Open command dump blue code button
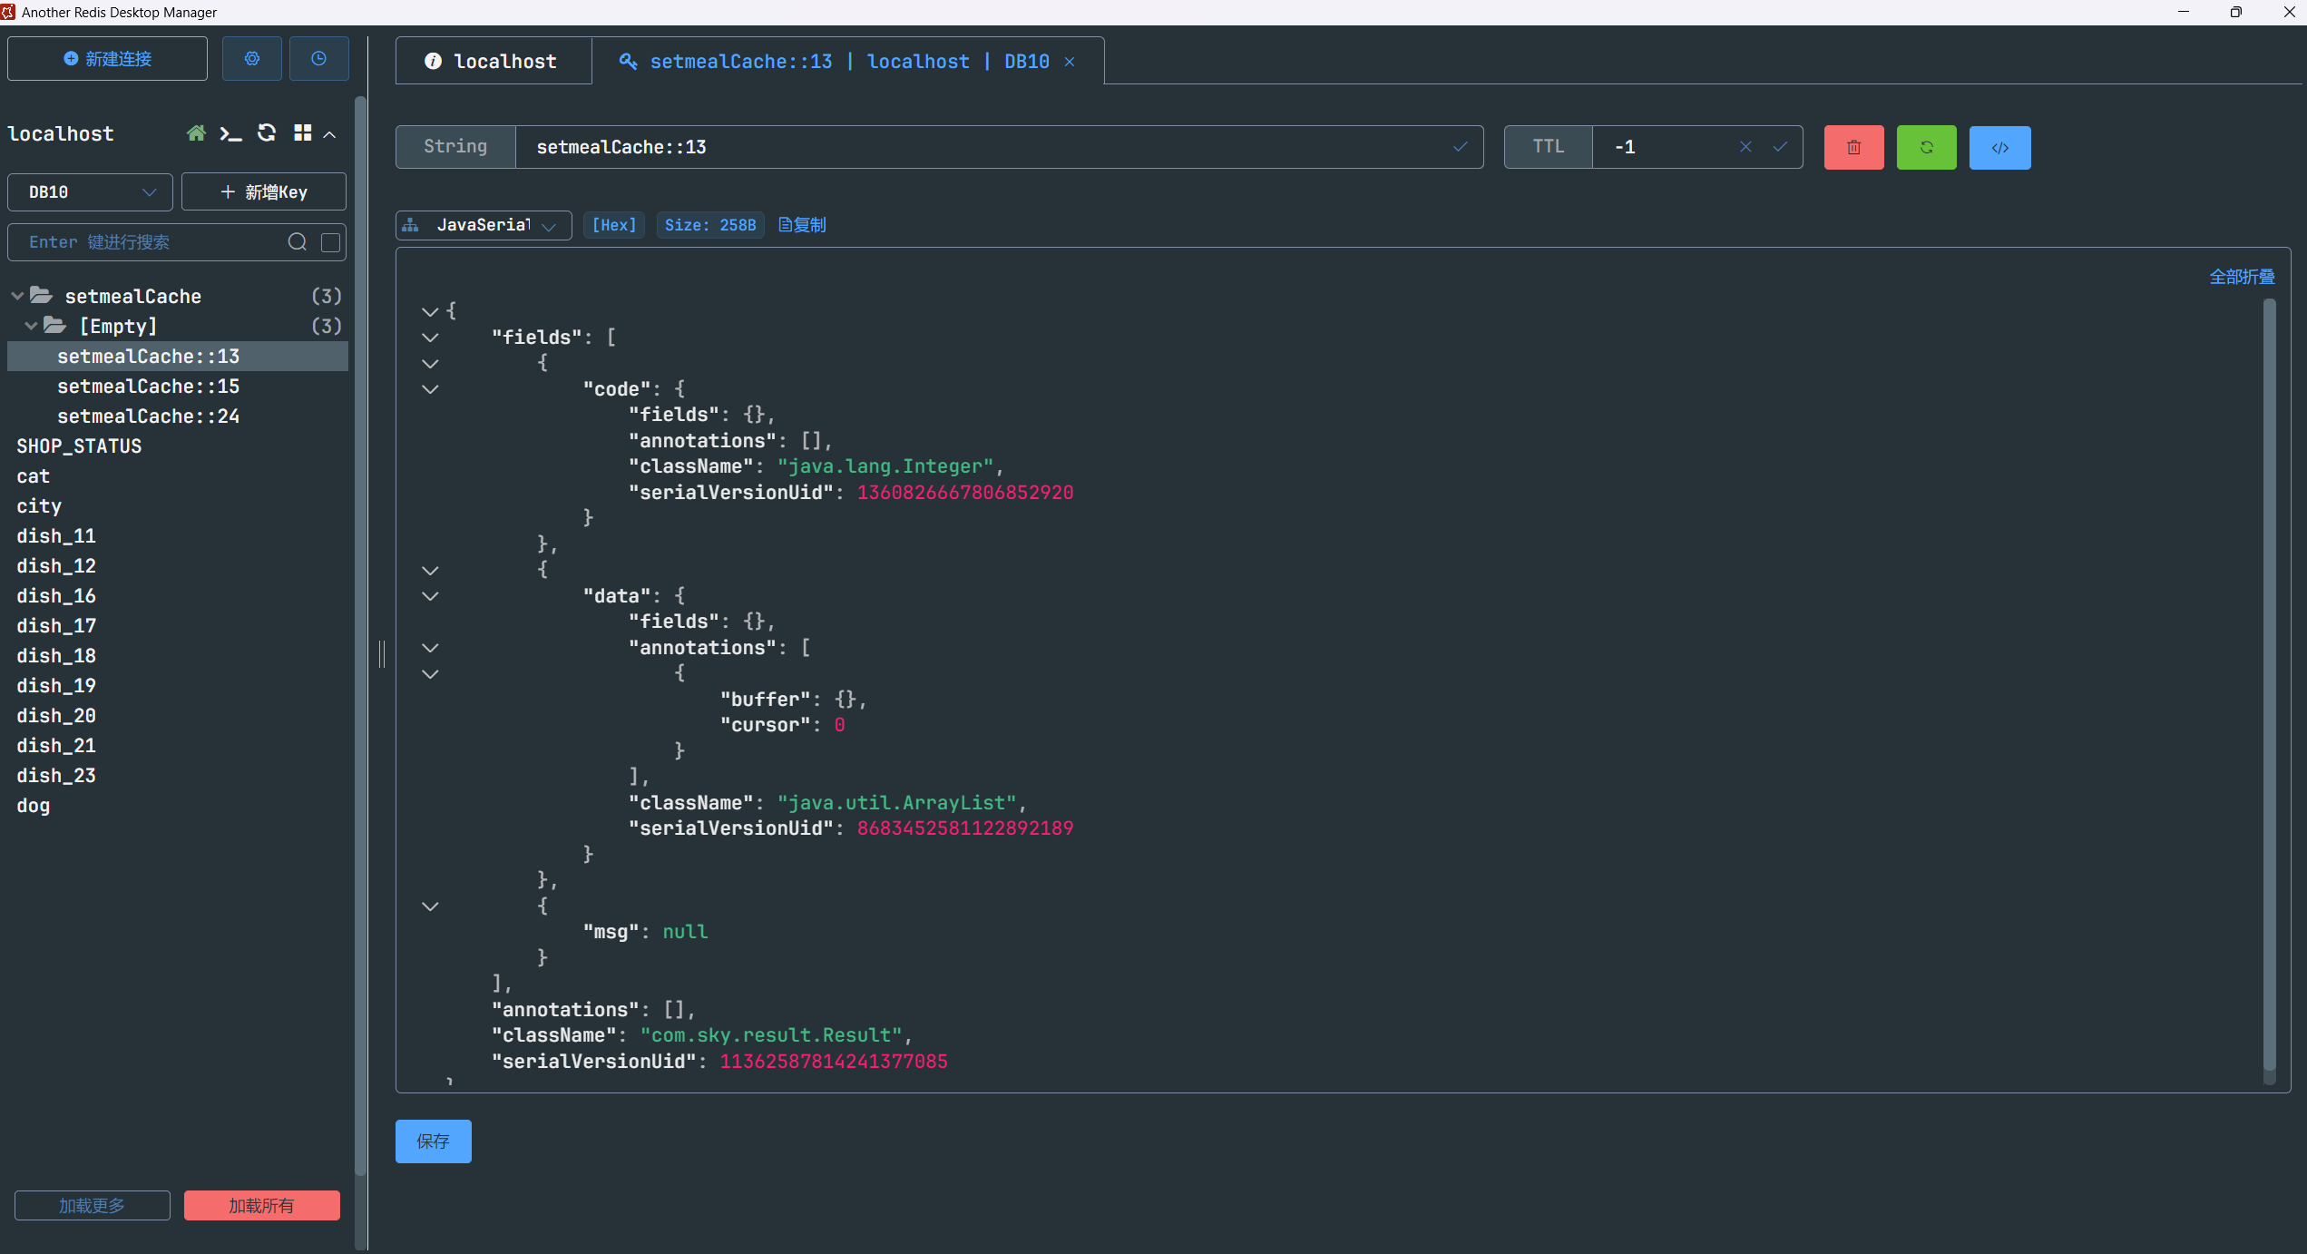2307x1254 pixels. pos(2000,148)
